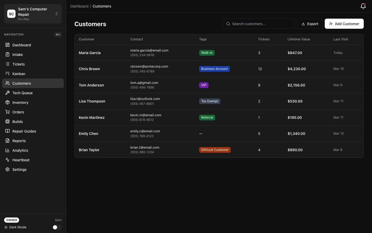Toggle Dark Mode switch
372x233 pixels.
pyautogui.click(x=57, y=227)
